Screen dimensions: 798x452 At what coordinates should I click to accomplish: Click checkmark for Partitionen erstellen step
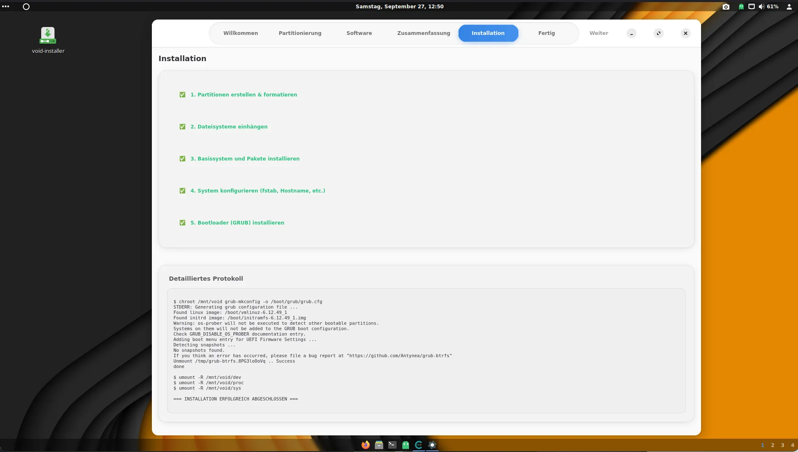point(182,95)
